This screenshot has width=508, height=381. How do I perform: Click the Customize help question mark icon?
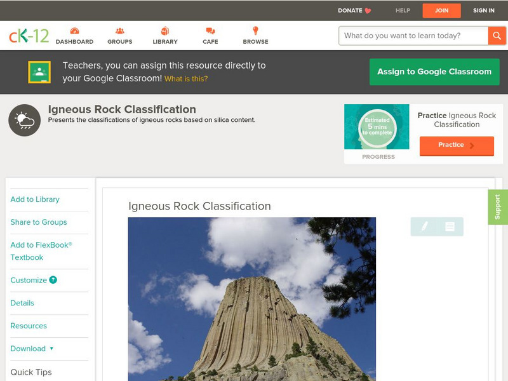(x=53, y=280)
